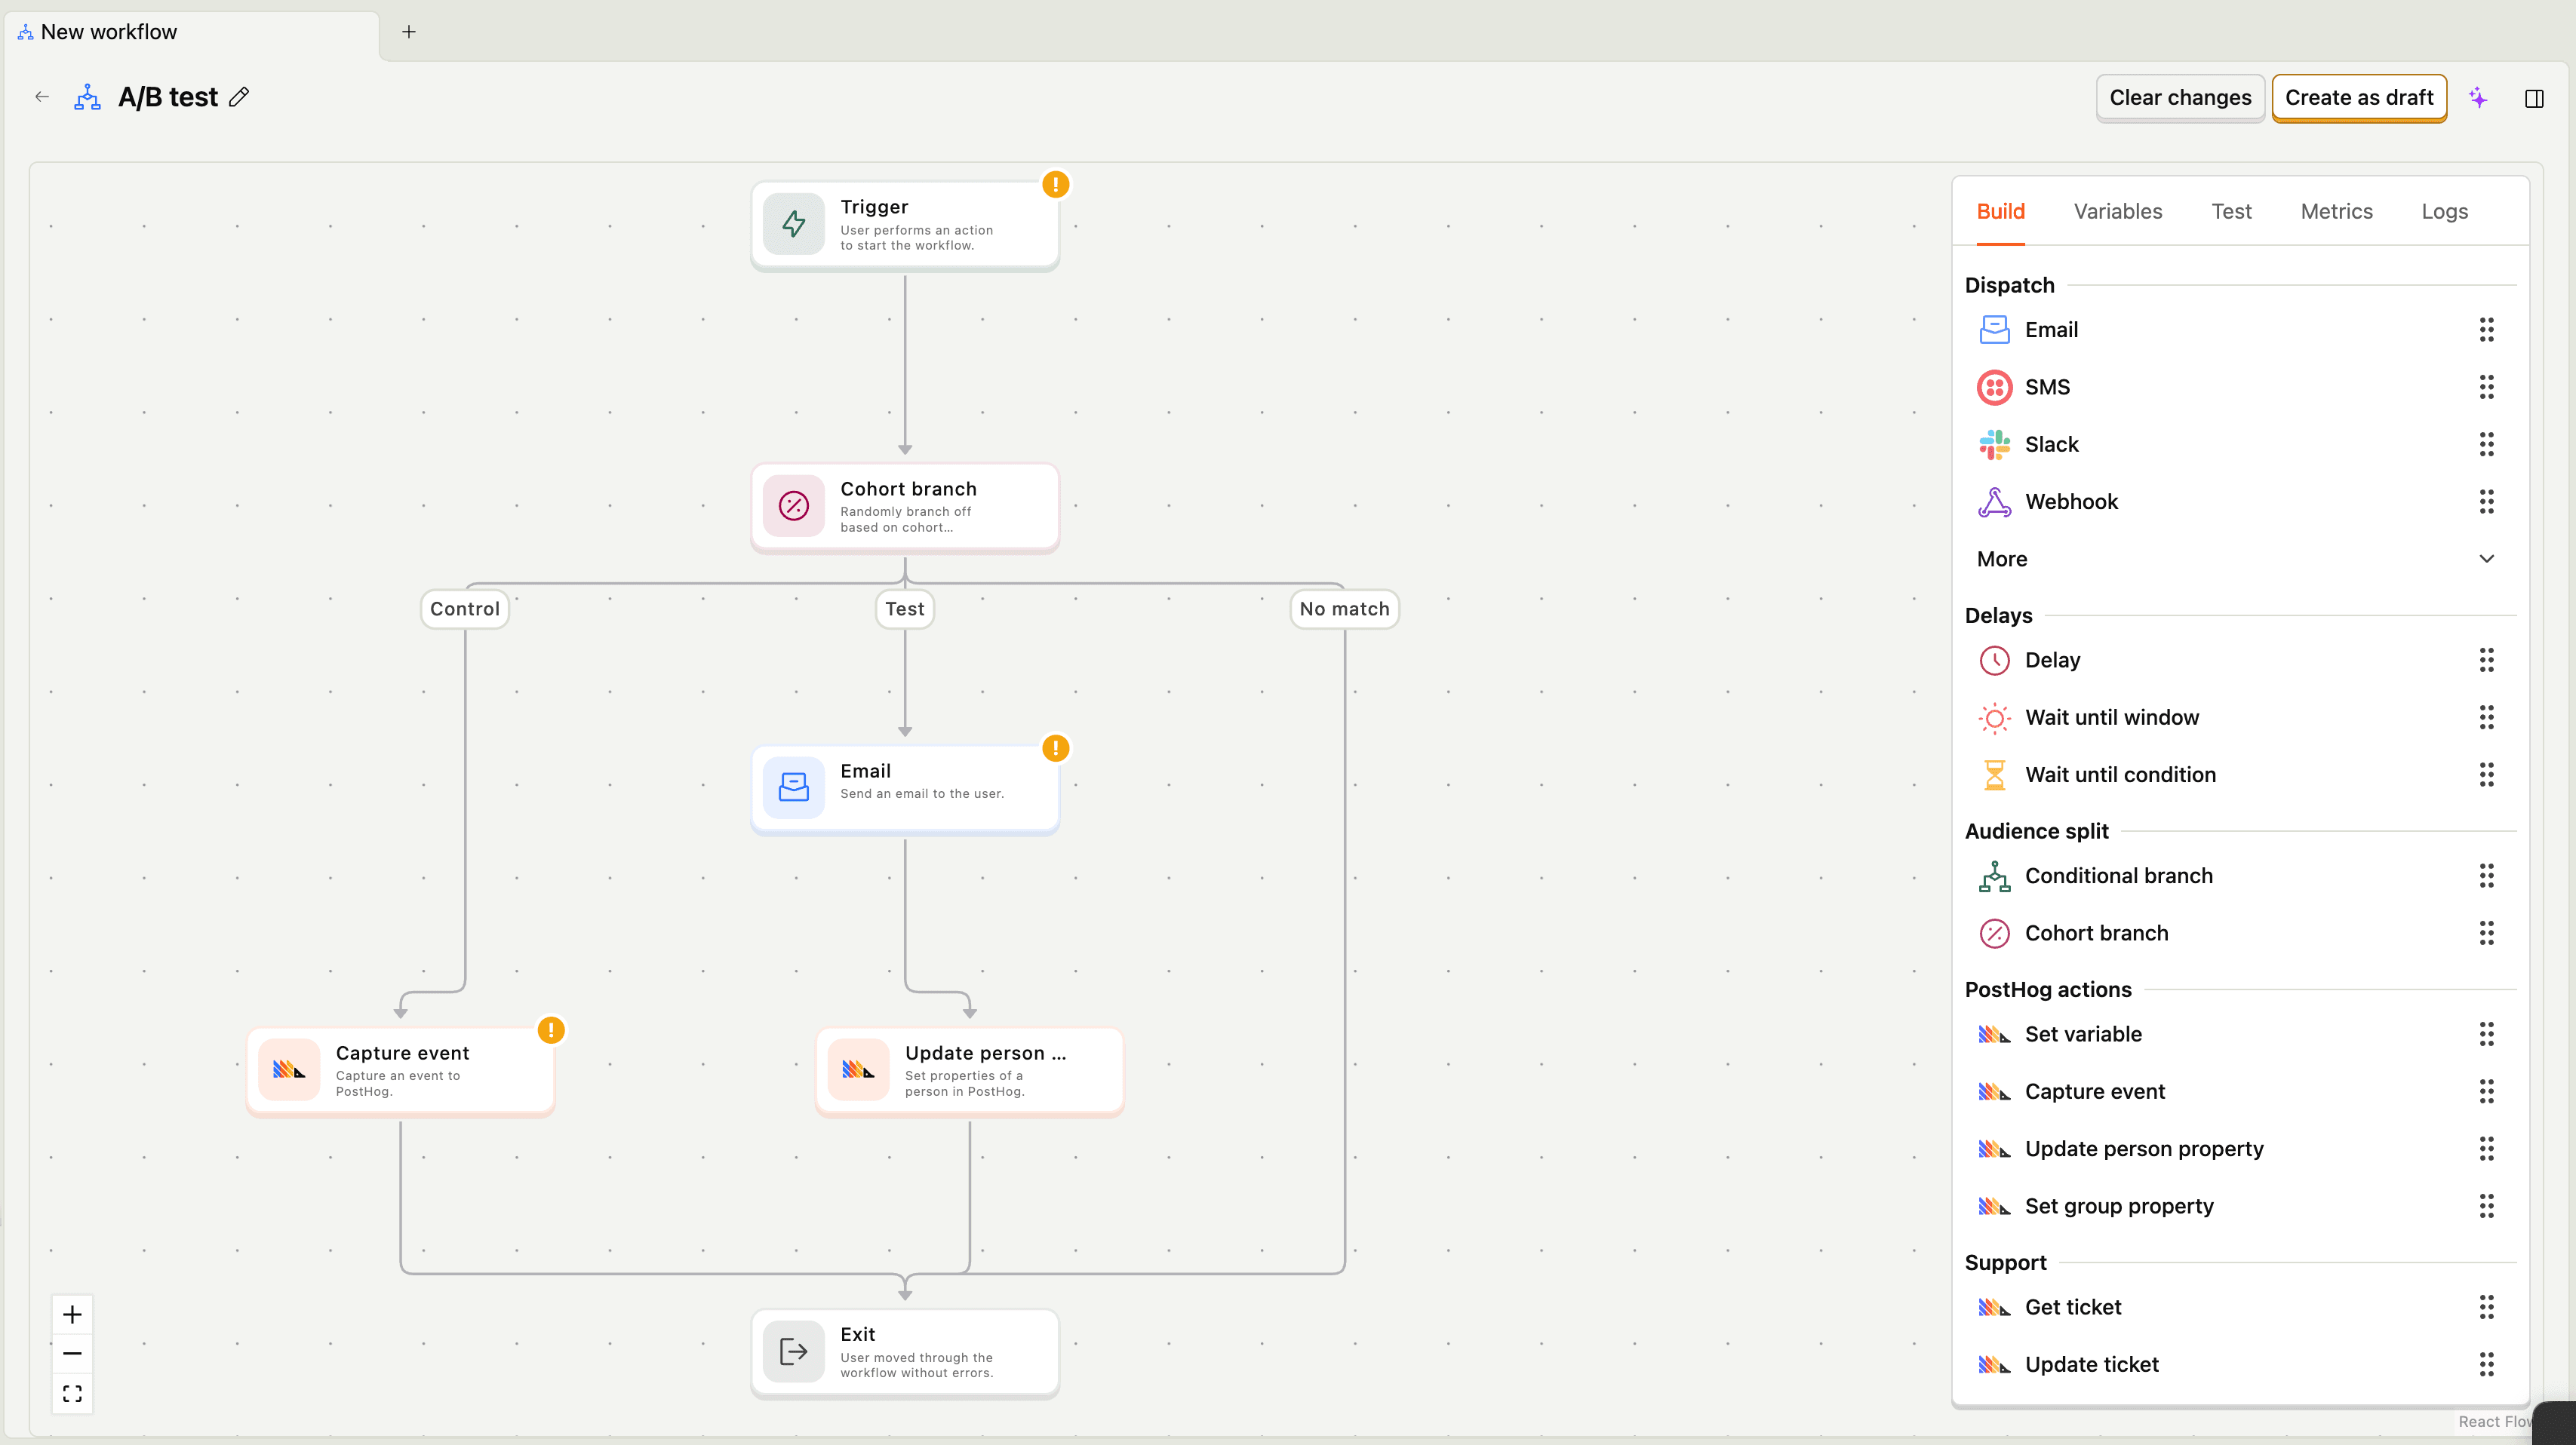Click the Clear changes button
Screen dimensions: 2576x1445
[x=2180, y=97]
